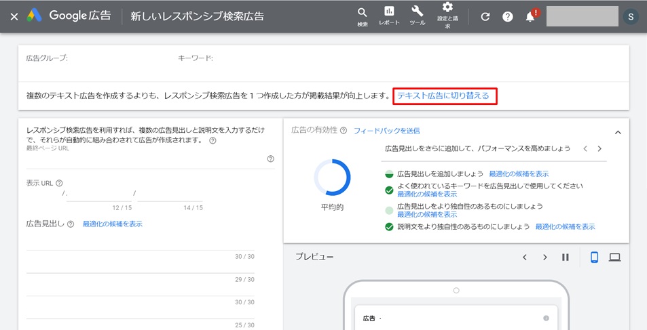Screen dimensions: 647x330
Task: Select mobile phone preview icon
Action: point(594,257)
